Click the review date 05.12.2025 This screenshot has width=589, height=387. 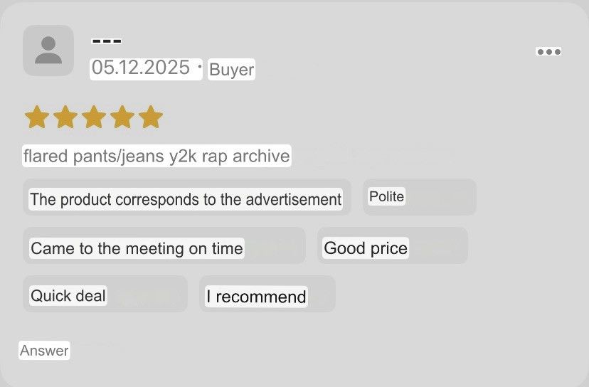(x=141, y=68)
